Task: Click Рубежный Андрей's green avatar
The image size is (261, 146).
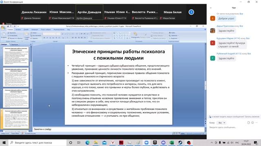Action: (x=212, y=58)
